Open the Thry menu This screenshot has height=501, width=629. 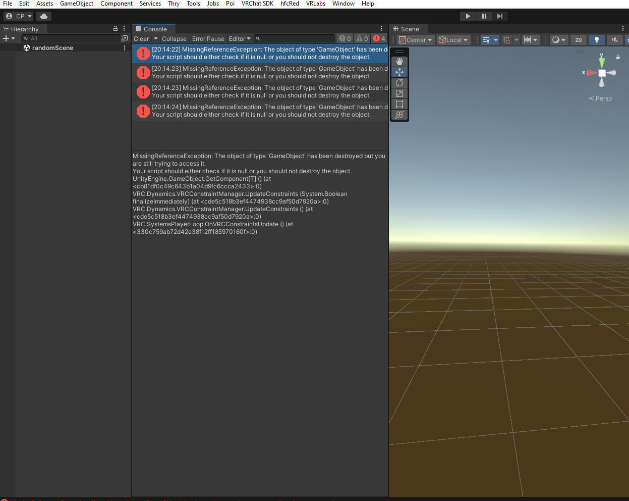point(174,4)
